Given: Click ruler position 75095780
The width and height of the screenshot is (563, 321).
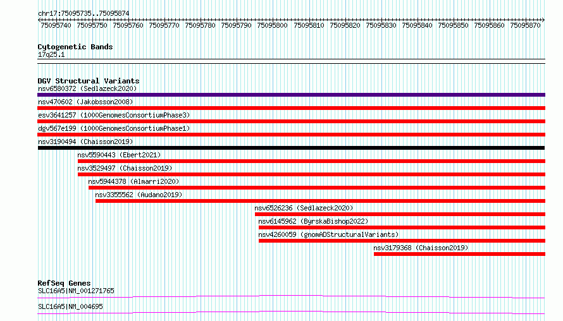Looking at the screenshot, I should pyautogui.click(x=201, y=25).
